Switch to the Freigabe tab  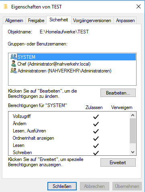click(x=36, y=21)
